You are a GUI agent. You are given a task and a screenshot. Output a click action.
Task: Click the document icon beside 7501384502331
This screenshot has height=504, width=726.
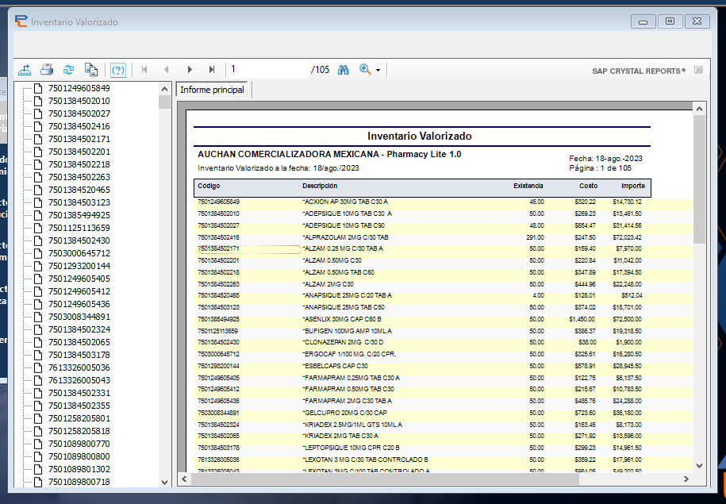pyautogui.click(x=39, y=394)
